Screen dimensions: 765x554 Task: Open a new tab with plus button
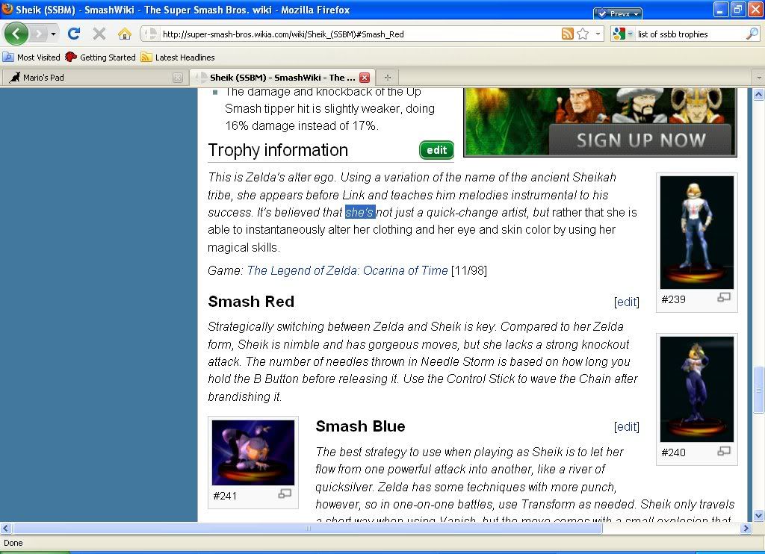coord(388,78)
